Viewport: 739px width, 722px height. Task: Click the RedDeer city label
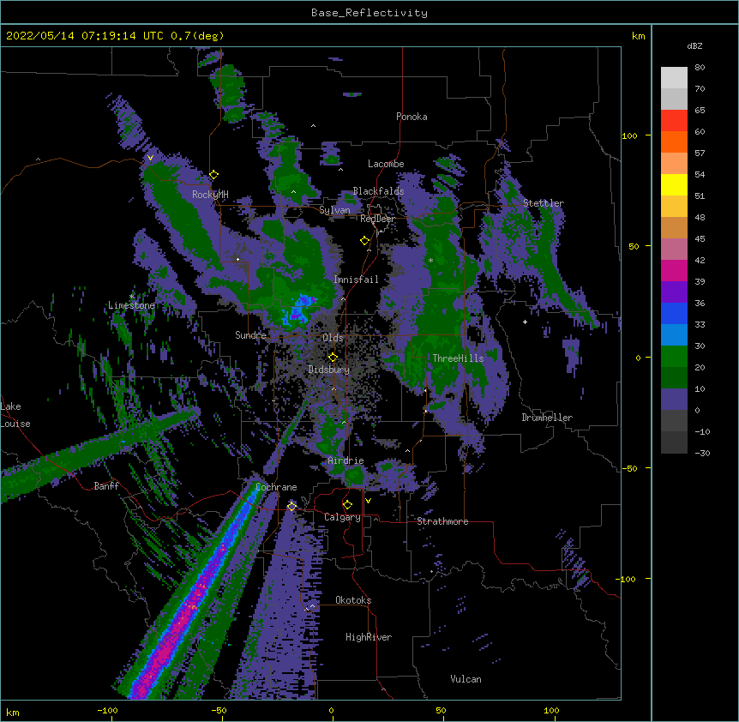pyautogui.click(x=377, y=219)
